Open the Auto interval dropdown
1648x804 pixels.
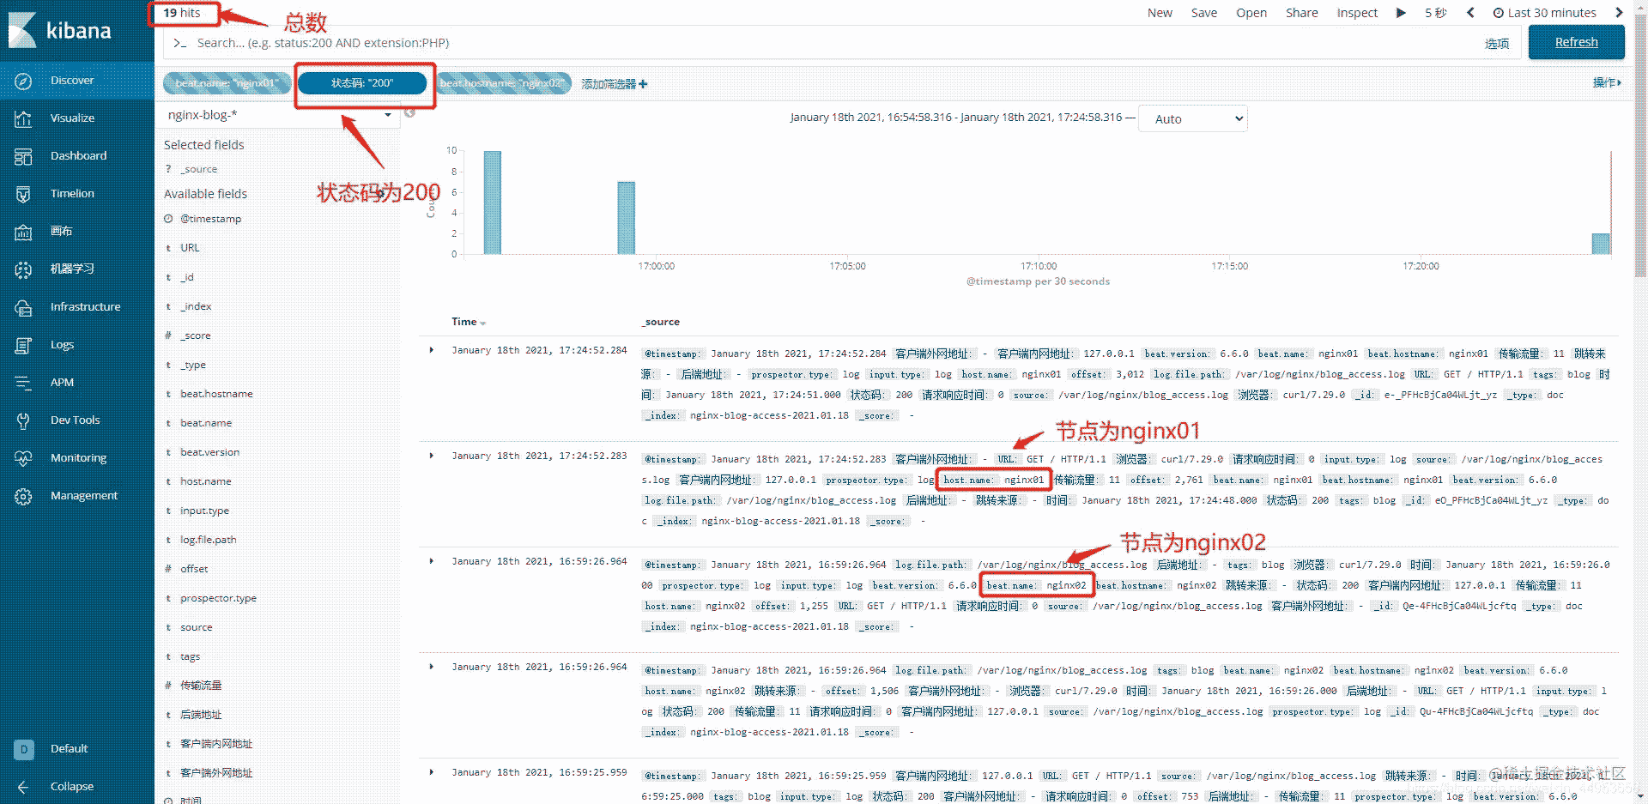[x=1192, y=119]
